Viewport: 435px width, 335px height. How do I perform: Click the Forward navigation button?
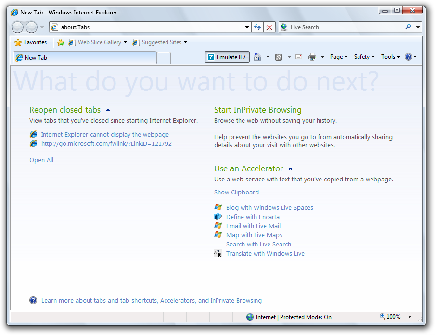tap(31, 27)
